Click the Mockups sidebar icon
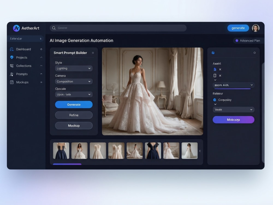Screen dimensions: 273x205 coord(12,82)
